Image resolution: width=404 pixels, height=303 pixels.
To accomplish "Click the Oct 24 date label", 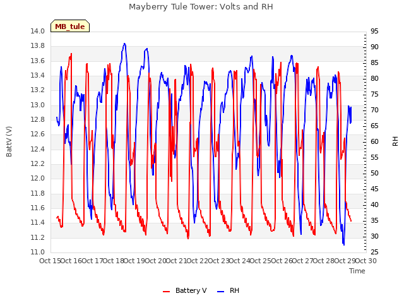I will 240,261.
